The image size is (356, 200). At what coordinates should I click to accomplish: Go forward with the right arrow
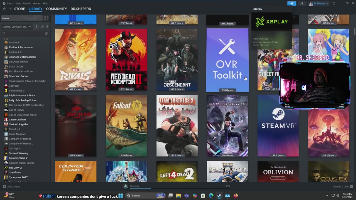10,9
